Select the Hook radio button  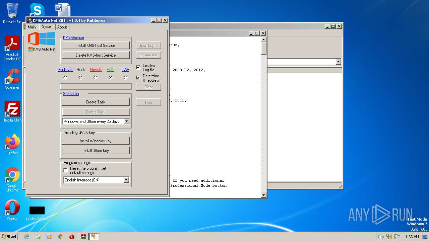pos(80,78)
